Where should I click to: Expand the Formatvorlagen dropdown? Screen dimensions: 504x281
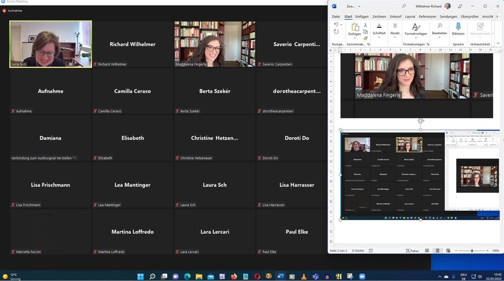416,38
